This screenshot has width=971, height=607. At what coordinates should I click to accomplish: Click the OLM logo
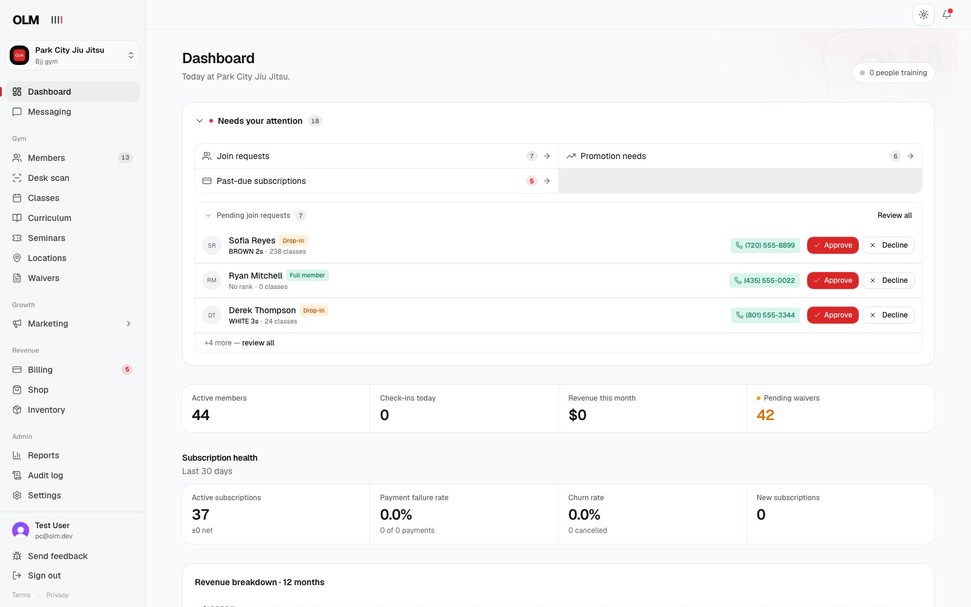click(x=26, y=20)
